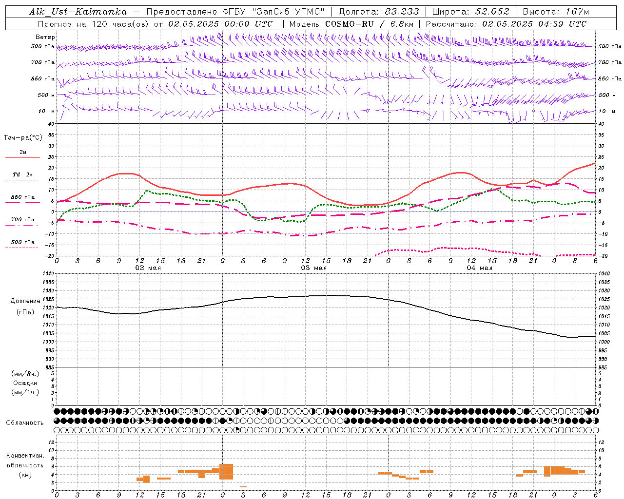The width and height of the screenshot is (624, 499).
Task: Click the Давление pressure panel label
Action: pyautogui.click(x=25, y=301)
